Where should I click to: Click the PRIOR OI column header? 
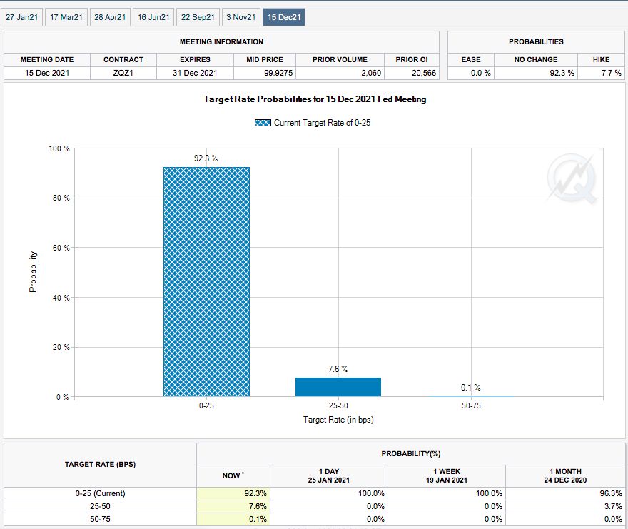pos(412,59)
